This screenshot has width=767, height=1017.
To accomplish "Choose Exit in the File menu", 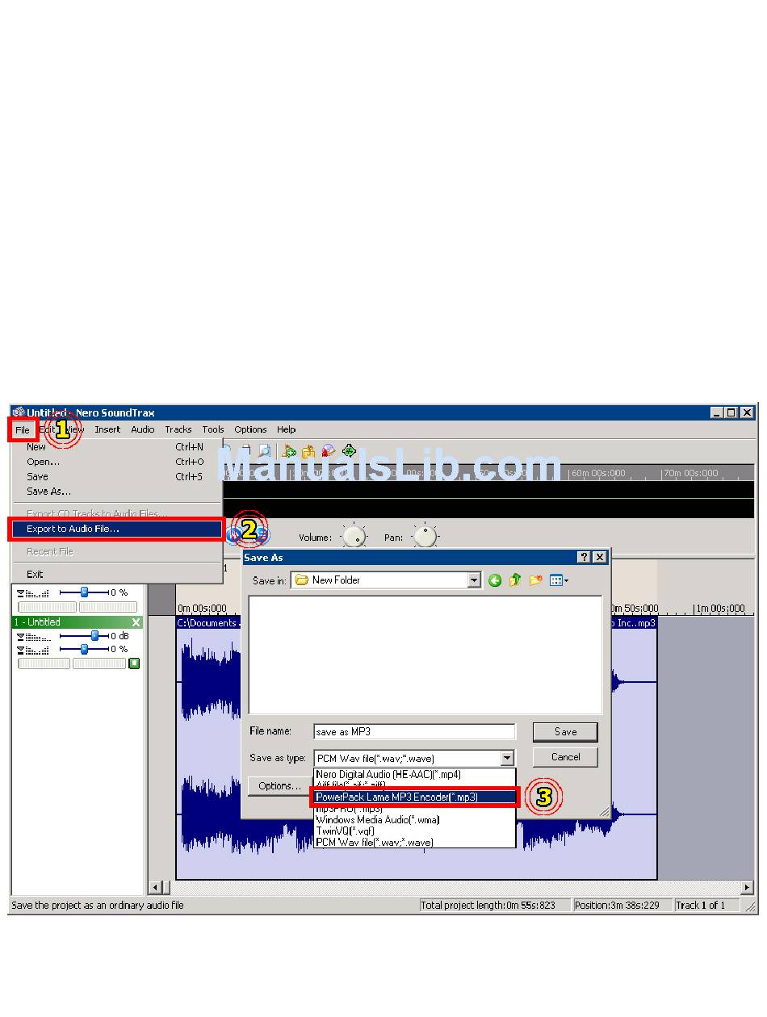I will click(116, 575).
